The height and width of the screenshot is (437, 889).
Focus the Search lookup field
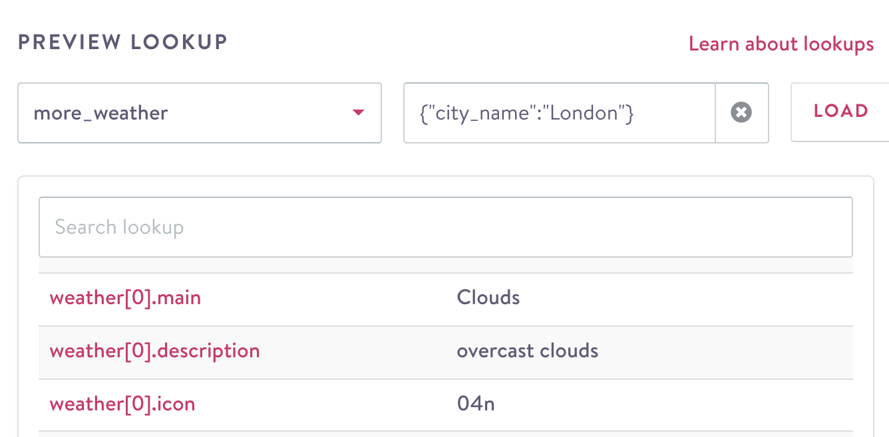(446, 227)
